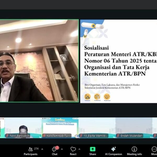Click the Chat unread badge showing 2
This screenshot has height=157, width=157.
pyautogui.click(x=57, y=148)
